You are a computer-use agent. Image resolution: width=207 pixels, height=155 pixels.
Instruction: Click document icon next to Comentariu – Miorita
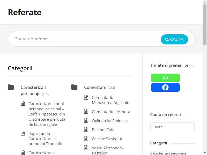[x=86, y=112]
